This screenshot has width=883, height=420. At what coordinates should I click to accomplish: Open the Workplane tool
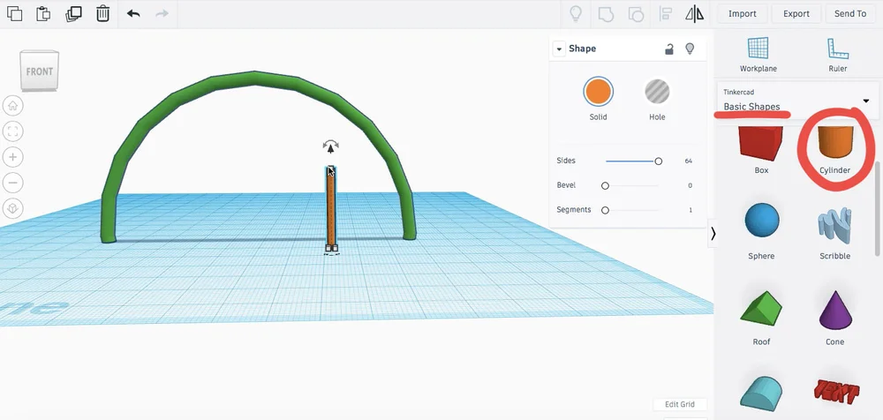click(x=758, y=55)
